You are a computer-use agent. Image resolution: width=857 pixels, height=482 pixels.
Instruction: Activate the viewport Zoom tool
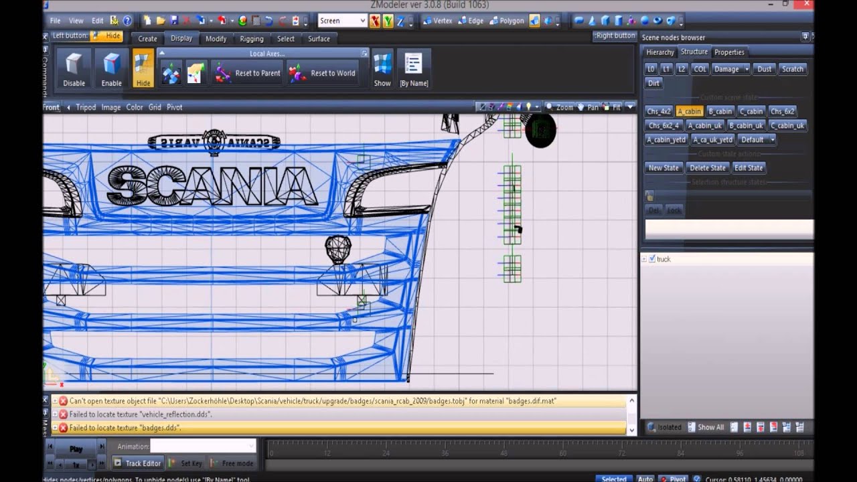(x=560, y=107)
